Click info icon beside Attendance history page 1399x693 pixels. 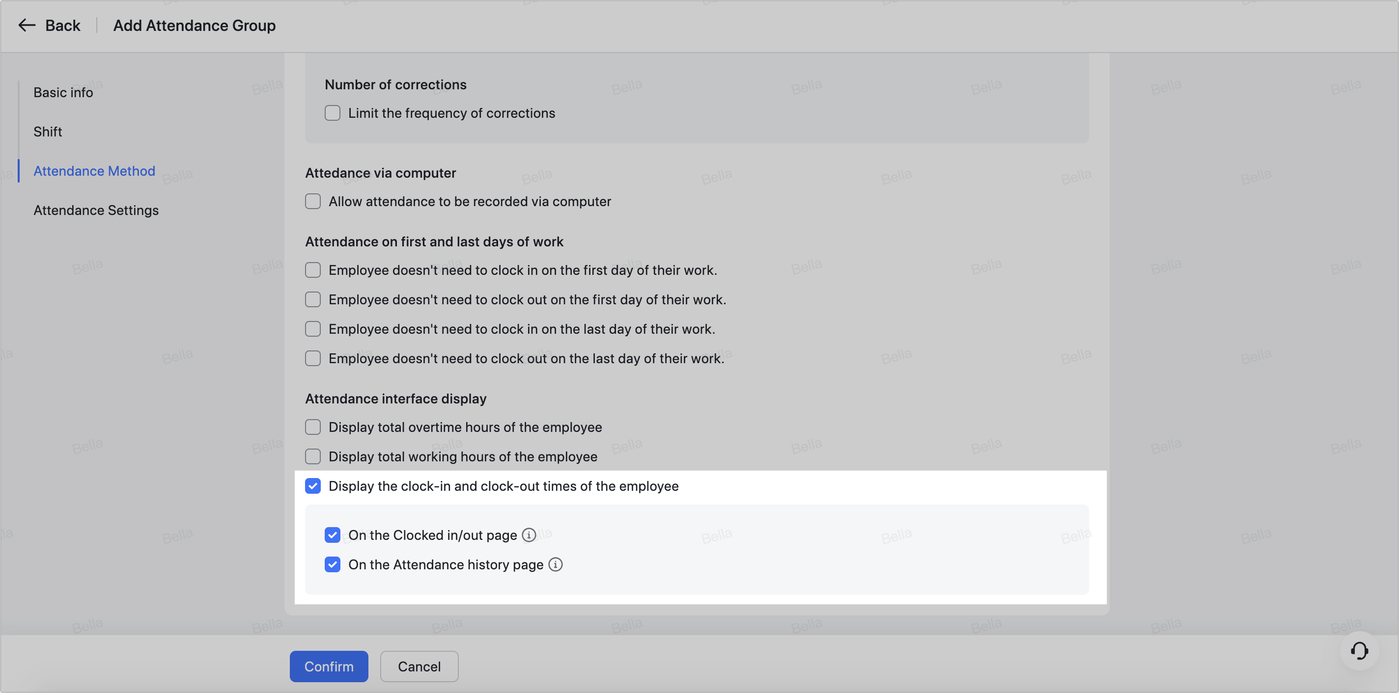[x=555, y=564]
